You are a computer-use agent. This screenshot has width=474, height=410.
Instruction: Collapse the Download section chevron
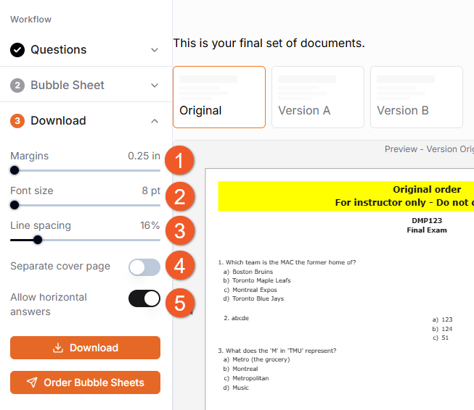[x=154, y=121]
